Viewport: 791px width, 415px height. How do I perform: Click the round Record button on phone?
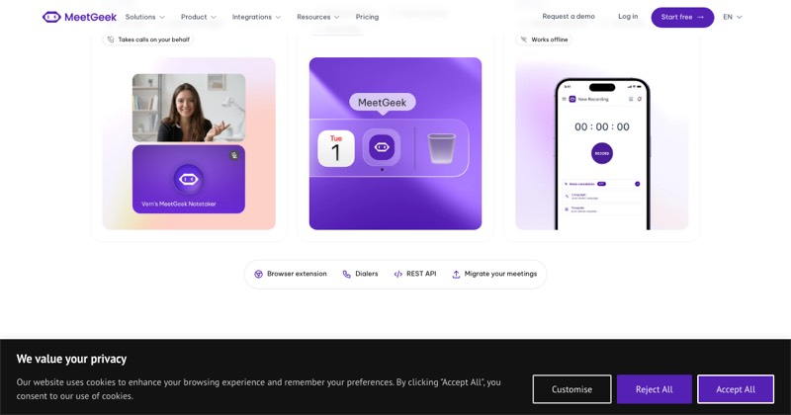click(x=602, y=153)
